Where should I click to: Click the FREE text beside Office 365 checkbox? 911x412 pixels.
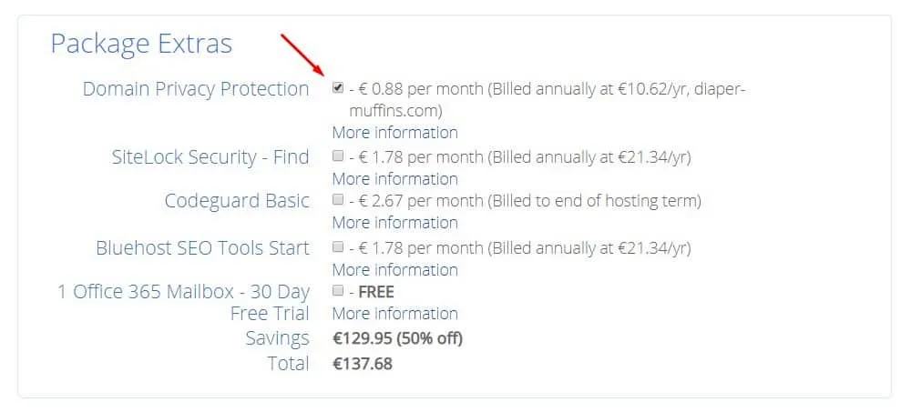(x=376, y=292)
